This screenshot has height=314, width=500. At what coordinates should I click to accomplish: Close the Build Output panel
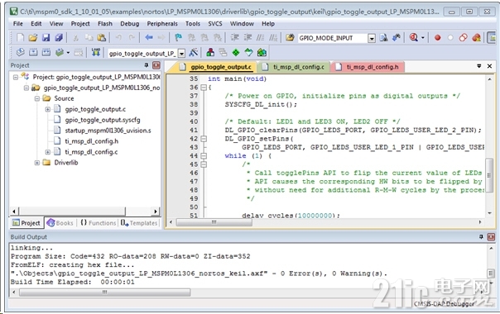pos(491,236)
